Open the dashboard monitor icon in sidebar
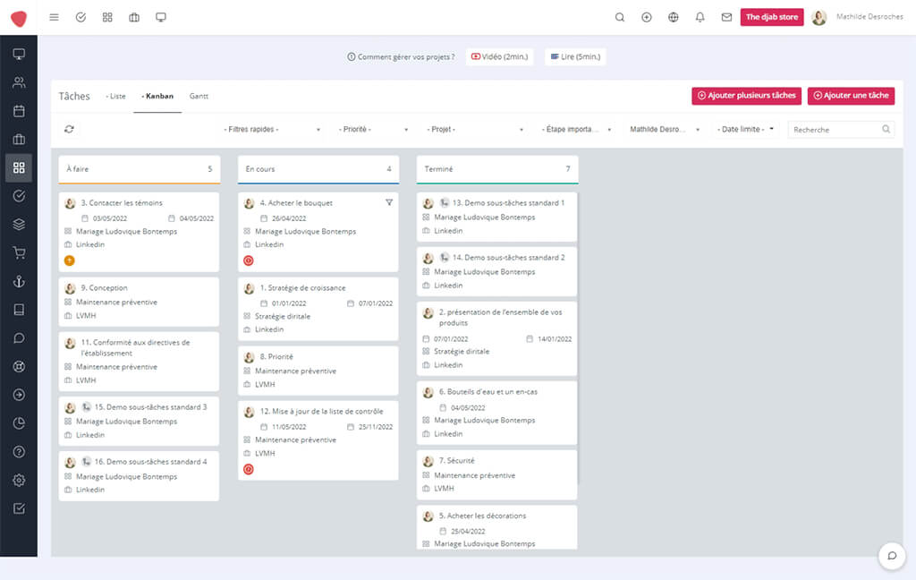The width and height of the screenshot is (916, 580). 19,54
